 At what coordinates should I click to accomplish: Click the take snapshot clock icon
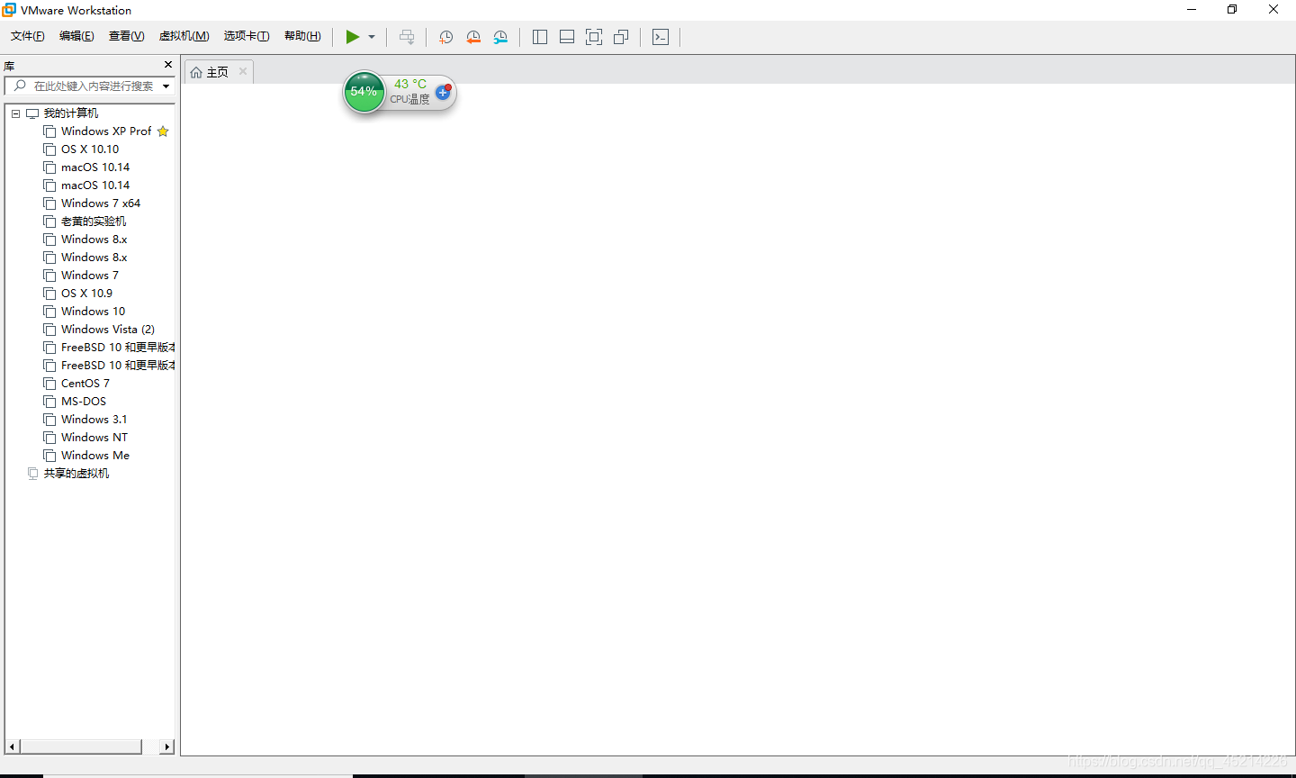[x=445, y=37]
